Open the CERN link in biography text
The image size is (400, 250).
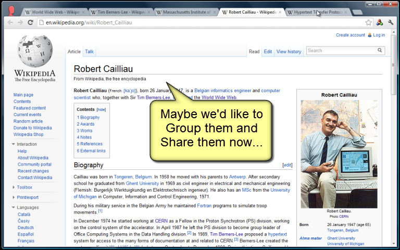[x=161, y=221]
